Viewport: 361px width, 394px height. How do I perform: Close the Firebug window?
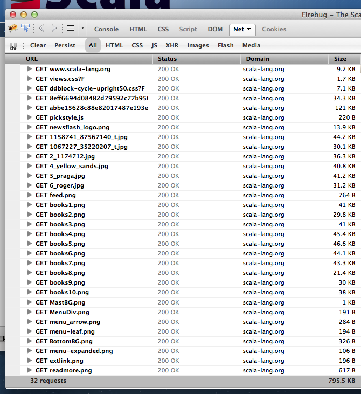click(x=13, y=15)
